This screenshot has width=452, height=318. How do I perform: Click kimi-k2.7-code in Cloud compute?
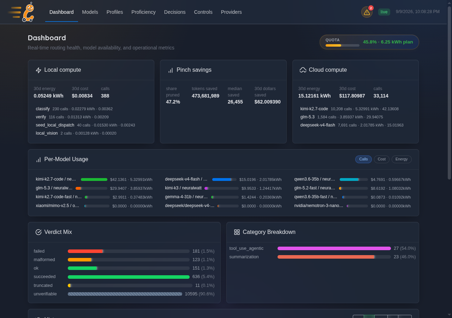pyautogui.click(x=314, y=109)
